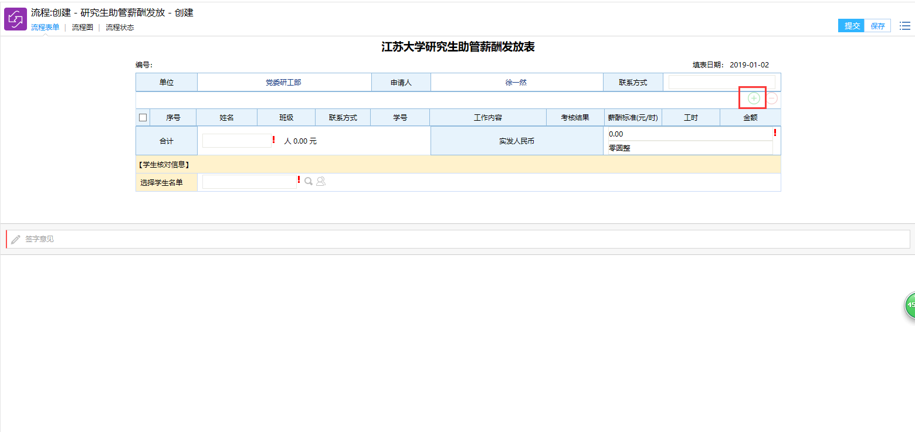Open student list search magnifier icon
Viewport: 915px width, 432px height.
(309, 182)
